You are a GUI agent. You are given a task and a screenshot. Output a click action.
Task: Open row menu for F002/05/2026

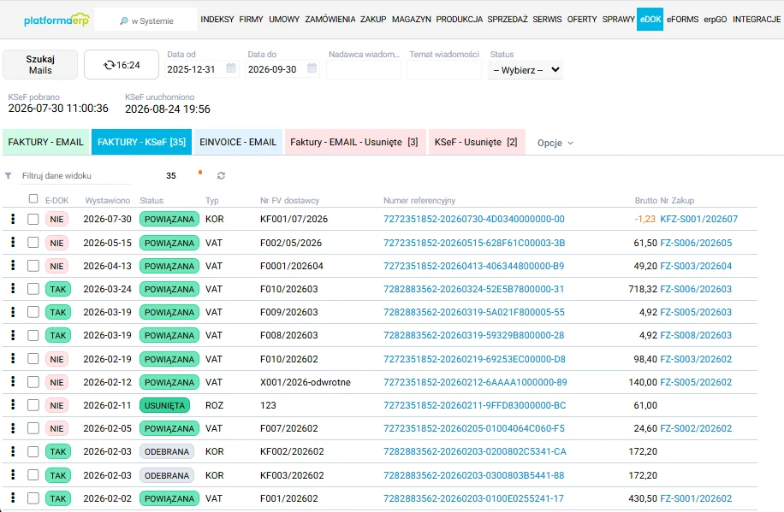tap(13, 243)
